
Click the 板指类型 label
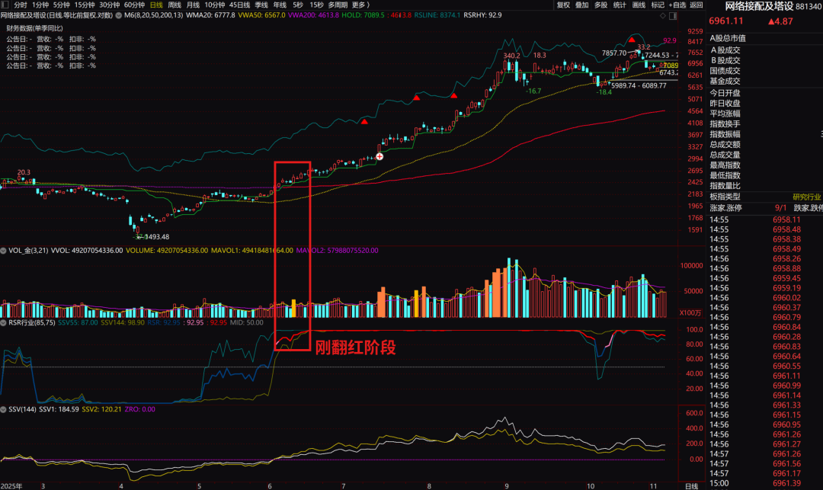725,196
